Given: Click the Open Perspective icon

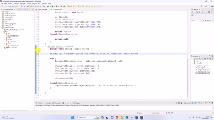Looking at the screenshot, I should click(x=206, y=6).
